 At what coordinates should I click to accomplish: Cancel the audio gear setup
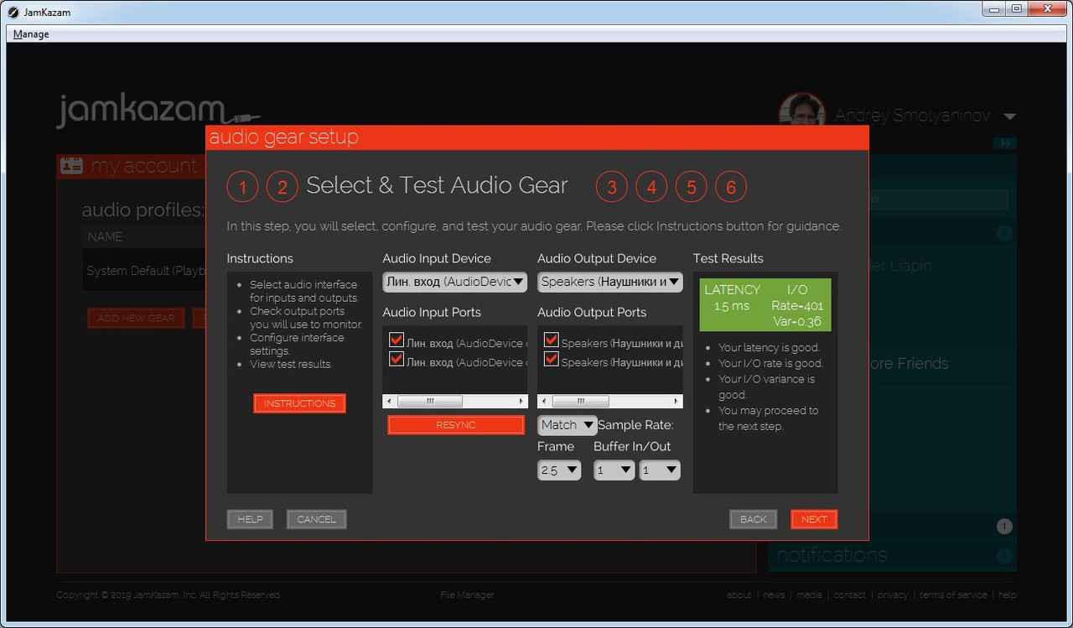tap(316, 519)
